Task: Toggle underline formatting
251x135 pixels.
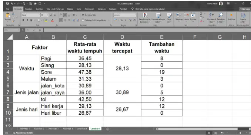Action: point(31,20)
